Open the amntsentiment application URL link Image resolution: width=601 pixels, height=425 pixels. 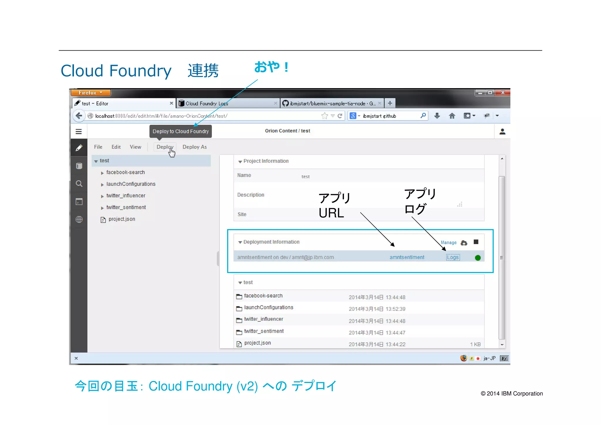[x=407, y=257]
